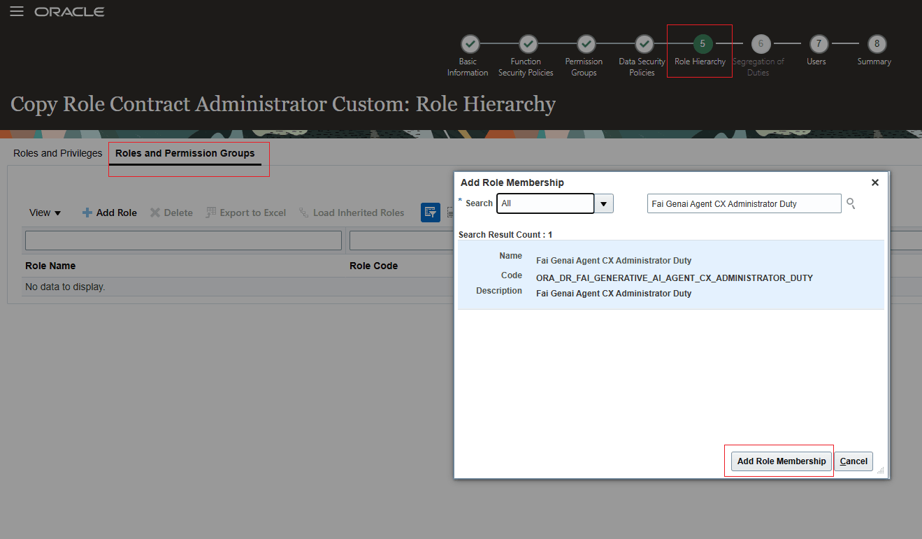
Task: Toggle the Query By Example filter icon
Action: (x=430, y=213)
